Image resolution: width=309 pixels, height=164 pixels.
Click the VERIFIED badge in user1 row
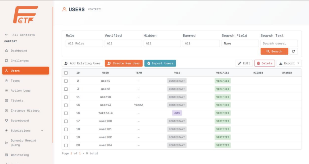click(x=223, y=81)
